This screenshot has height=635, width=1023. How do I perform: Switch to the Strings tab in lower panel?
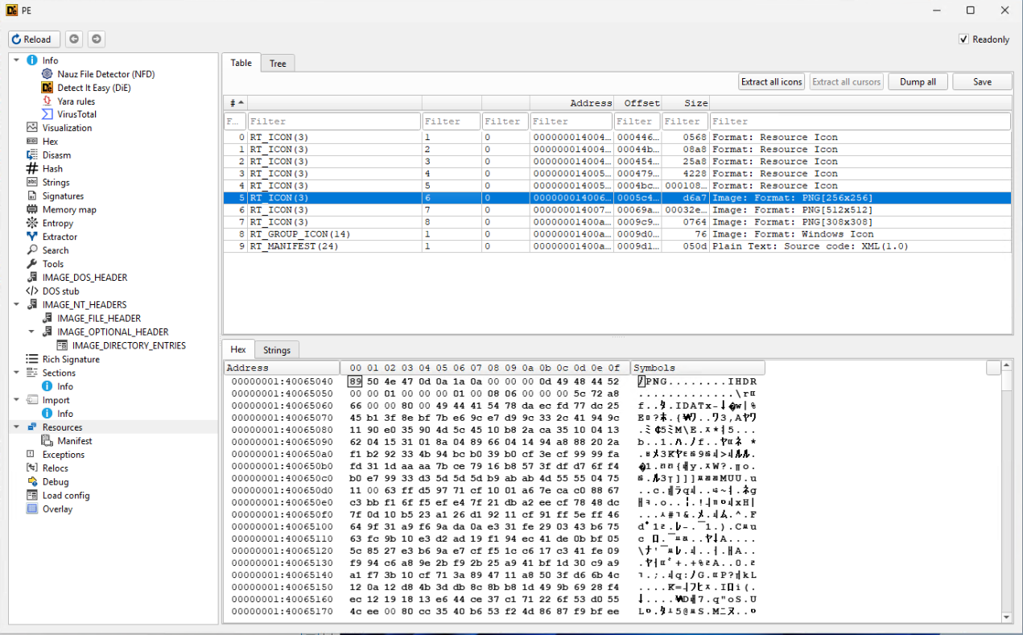coord(276,350)
